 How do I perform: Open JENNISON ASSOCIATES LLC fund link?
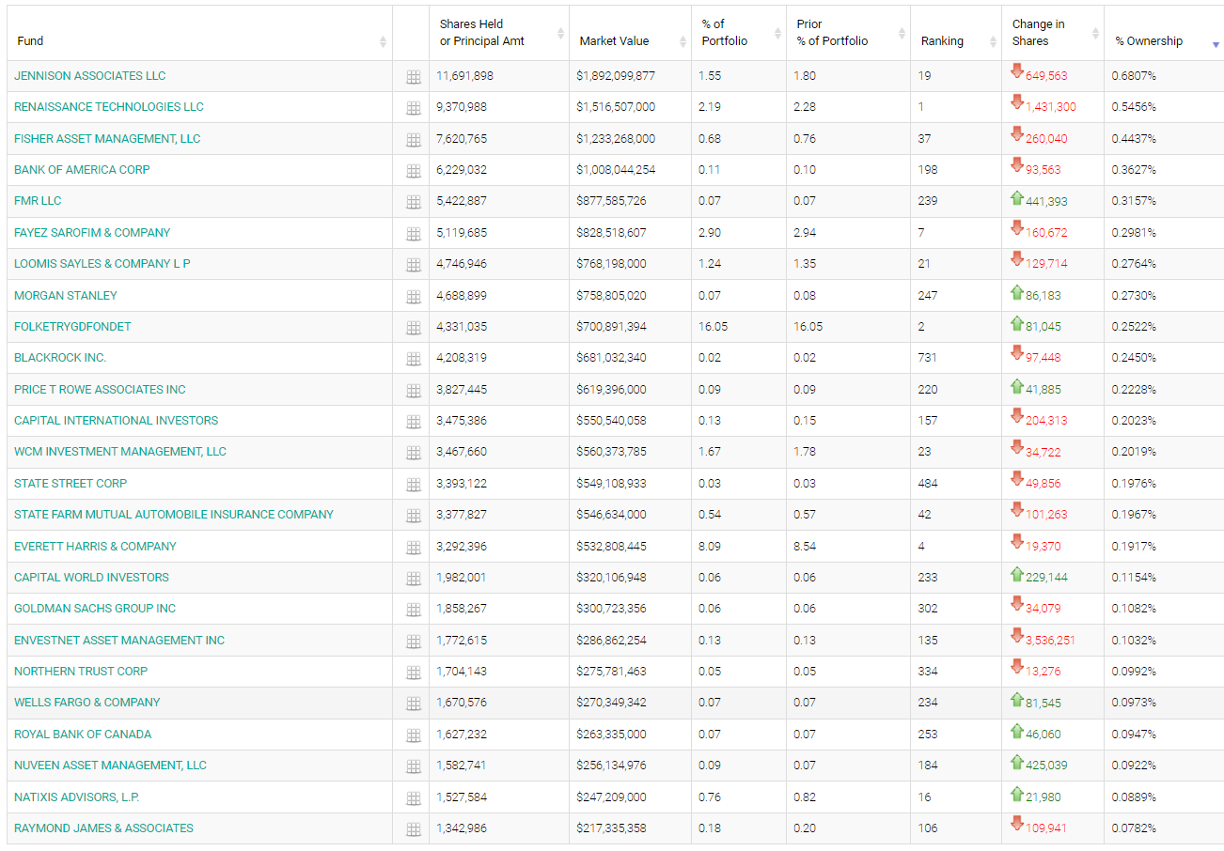[x=90, y=76]
